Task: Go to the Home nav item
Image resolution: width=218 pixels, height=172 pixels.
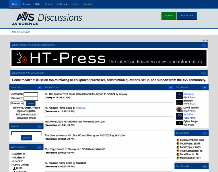Action: pyautogui.click(x=15, y=4)
